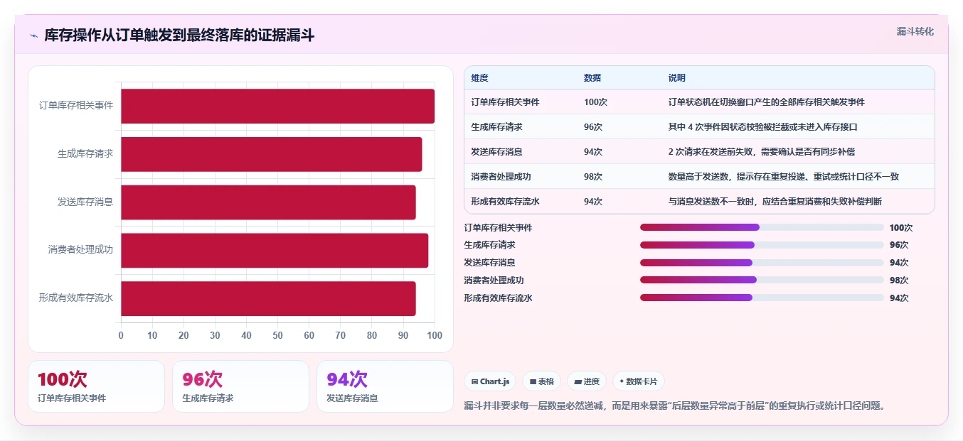
Task: Click the 发送库存消息 chart bar
Action: 268,202
